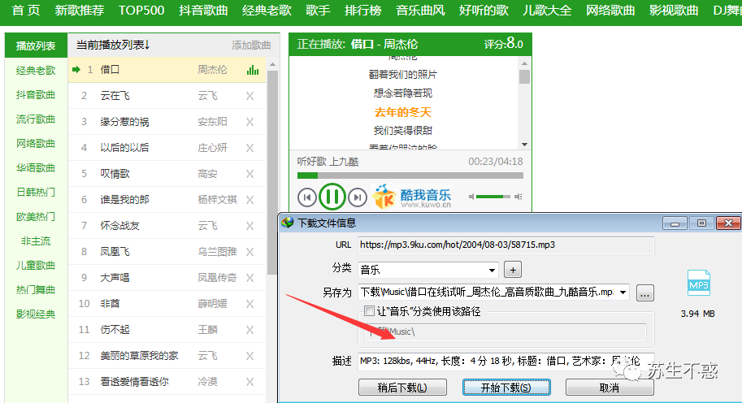This screenshot has height=403, width=742.
Task: Remove 怀念战友 from the playlist
Action: tap(250, 226)
